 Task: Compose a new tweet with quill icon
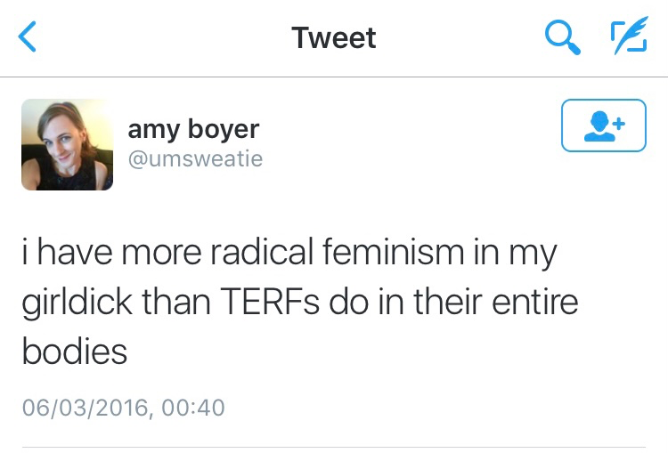(x=629, y=37)
